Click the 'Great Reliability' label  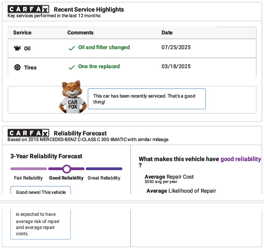tap(104, 178)
